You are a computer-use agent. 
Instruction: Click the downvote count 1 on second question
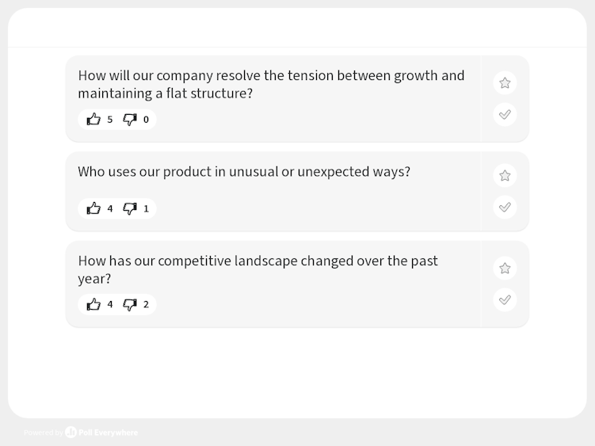[146, 208]
